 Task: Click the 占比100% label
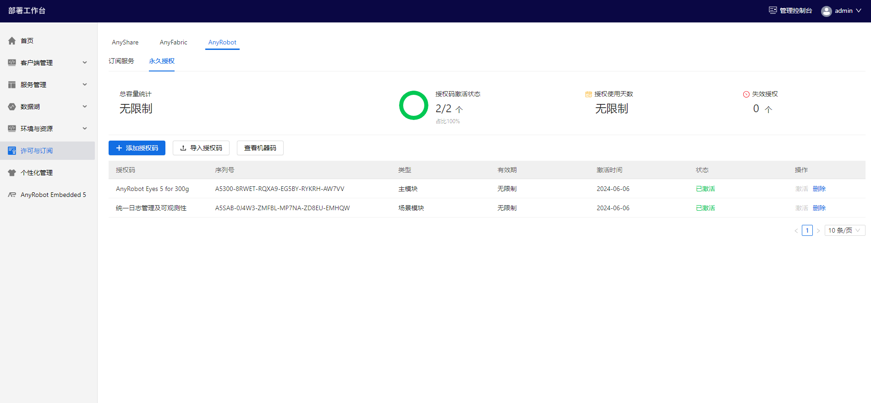tap(448, 121)
